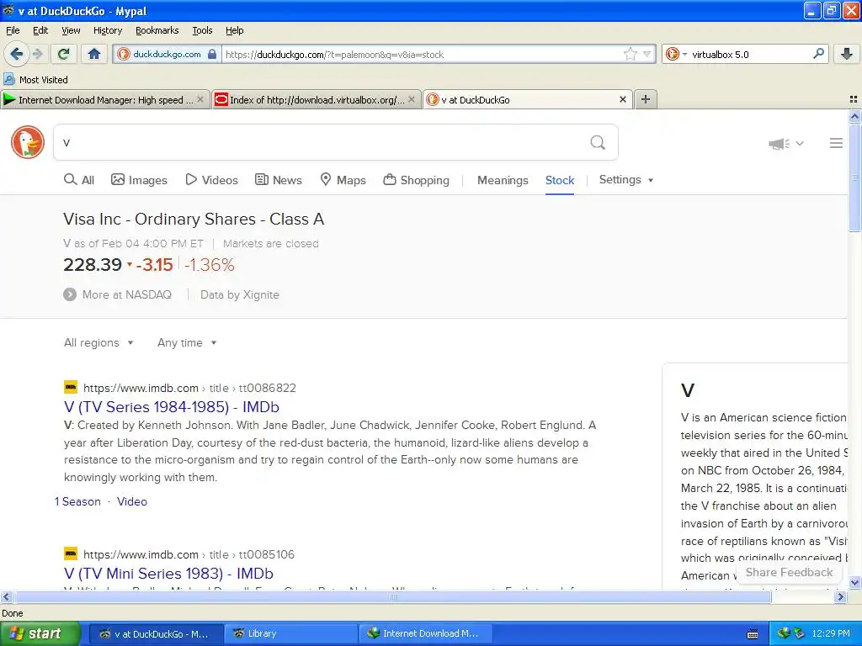
Task: Open the megaphone news dropdown
Action: [x=785, y=143]
